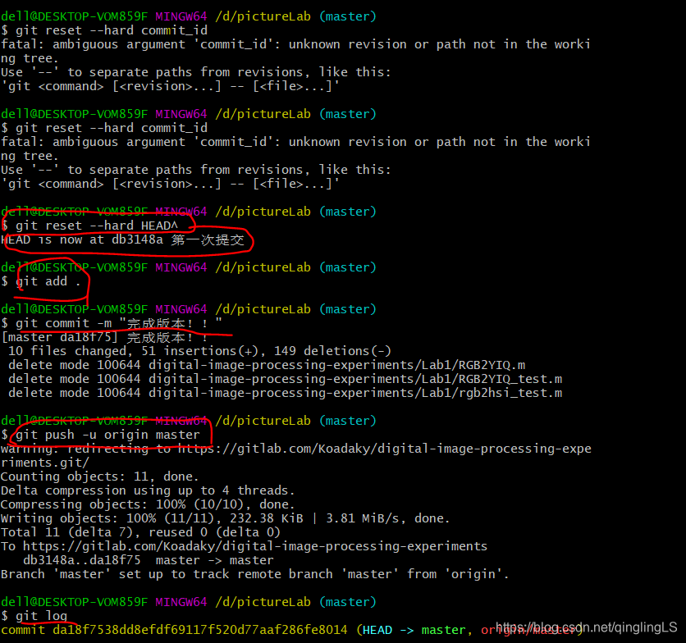686x643 pixels.
Task: Click the 'Writing objects: 100% (11/11)' line
Action: pos(226,518)
